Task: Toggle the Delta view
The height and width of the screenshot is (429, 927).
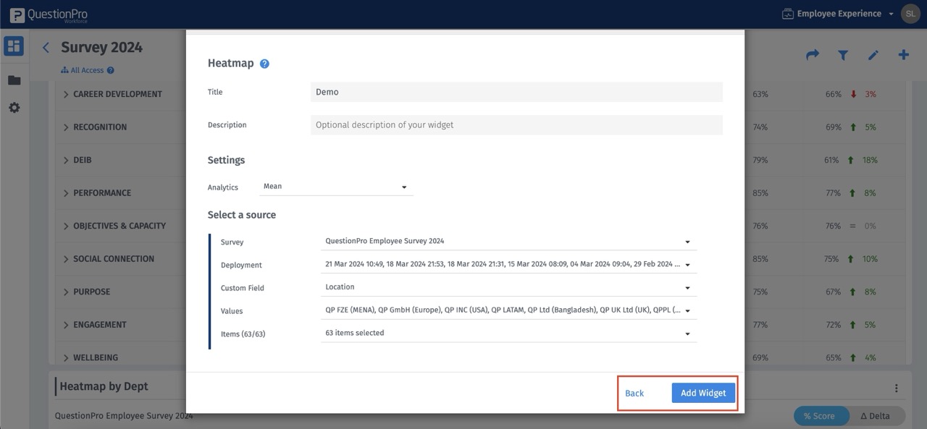Action: tap(876, 415)
